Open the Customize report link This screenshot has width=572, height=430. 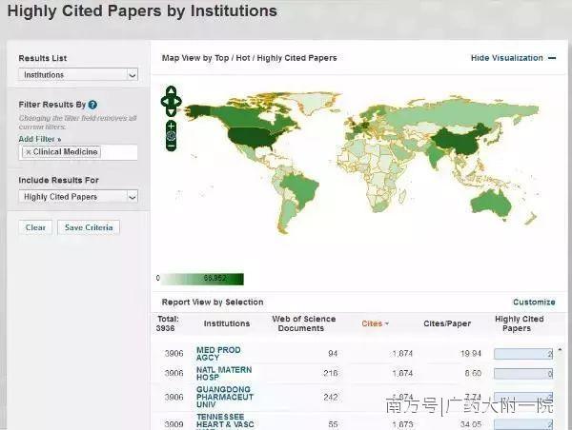533,303
